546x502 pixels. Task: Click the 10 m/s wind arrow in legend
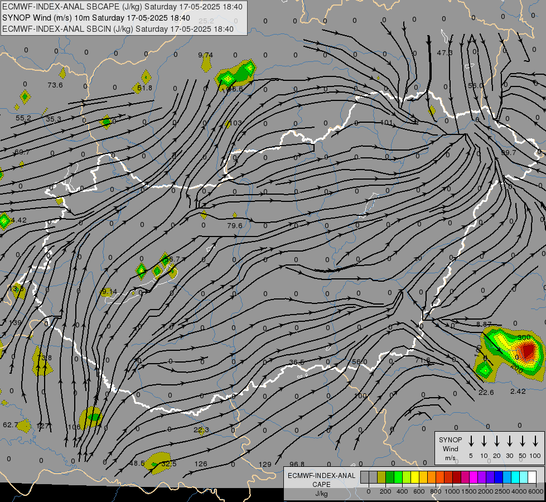pyautogui.click(x=484, y=441)
